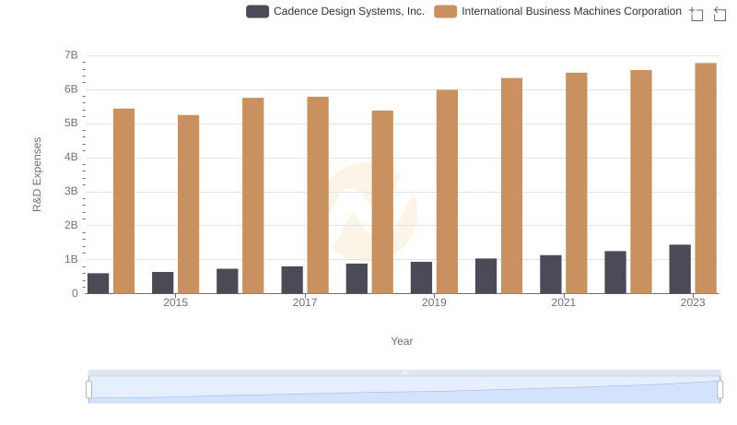Click the '2017' x-axis label
Image resolution: width=737 pixels, height=425 pixels.
pyautogui.click(x=305, y=302)
